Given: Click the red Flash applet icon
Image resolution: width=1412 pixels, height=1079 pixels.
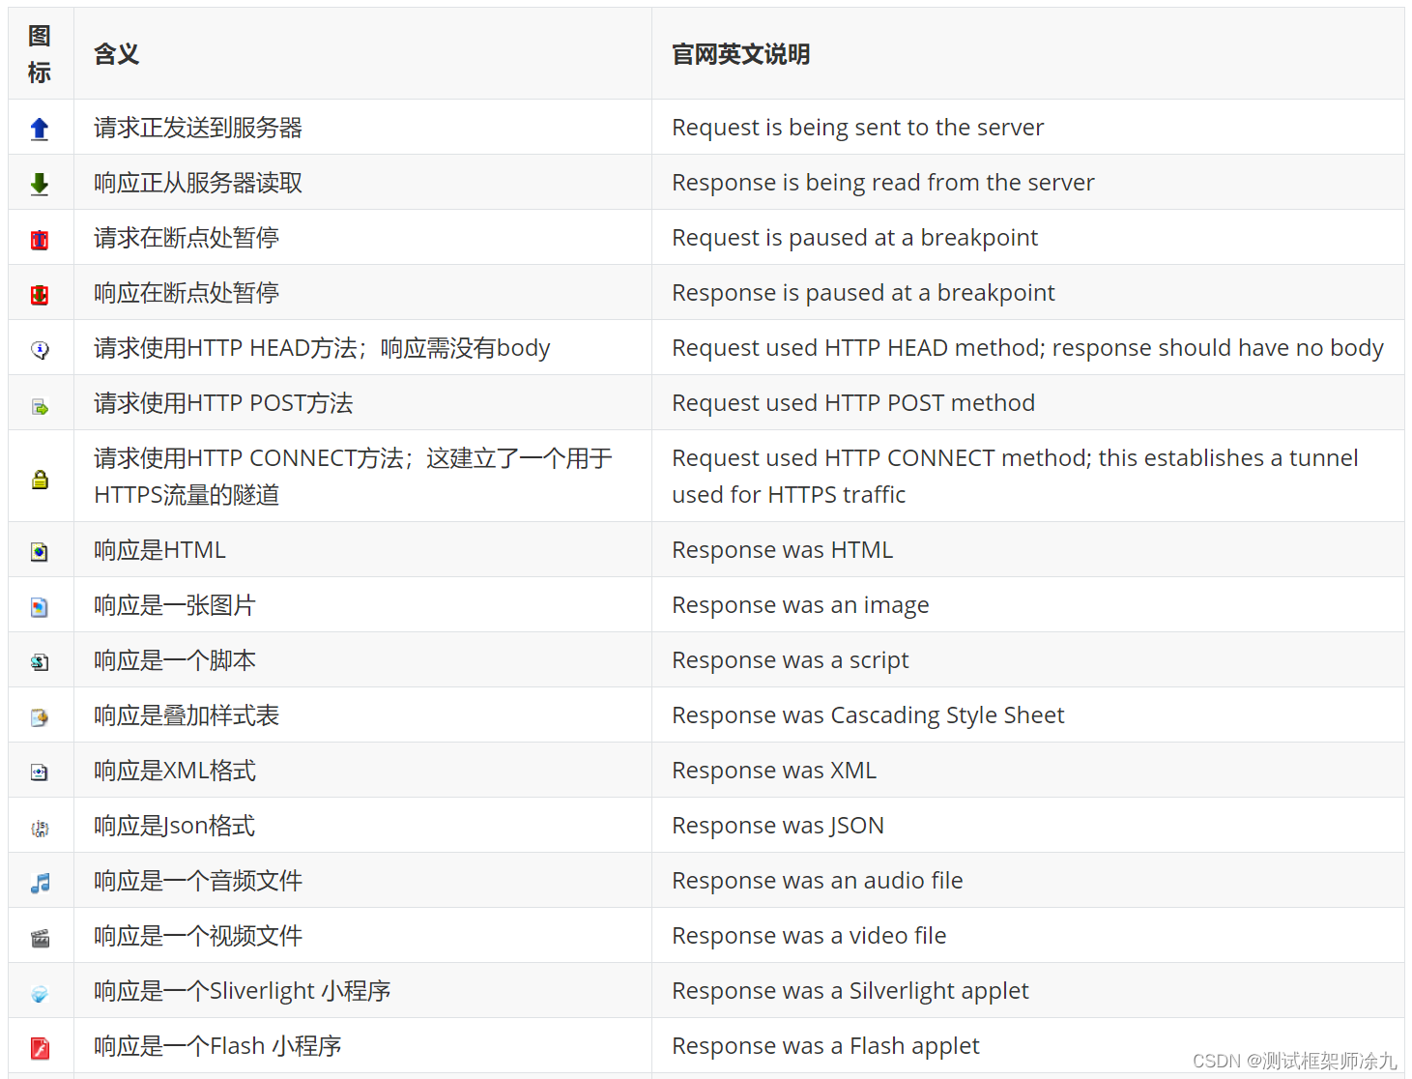Looking at the screenshot, I should pyautogui.click(x=40, y=1048).
